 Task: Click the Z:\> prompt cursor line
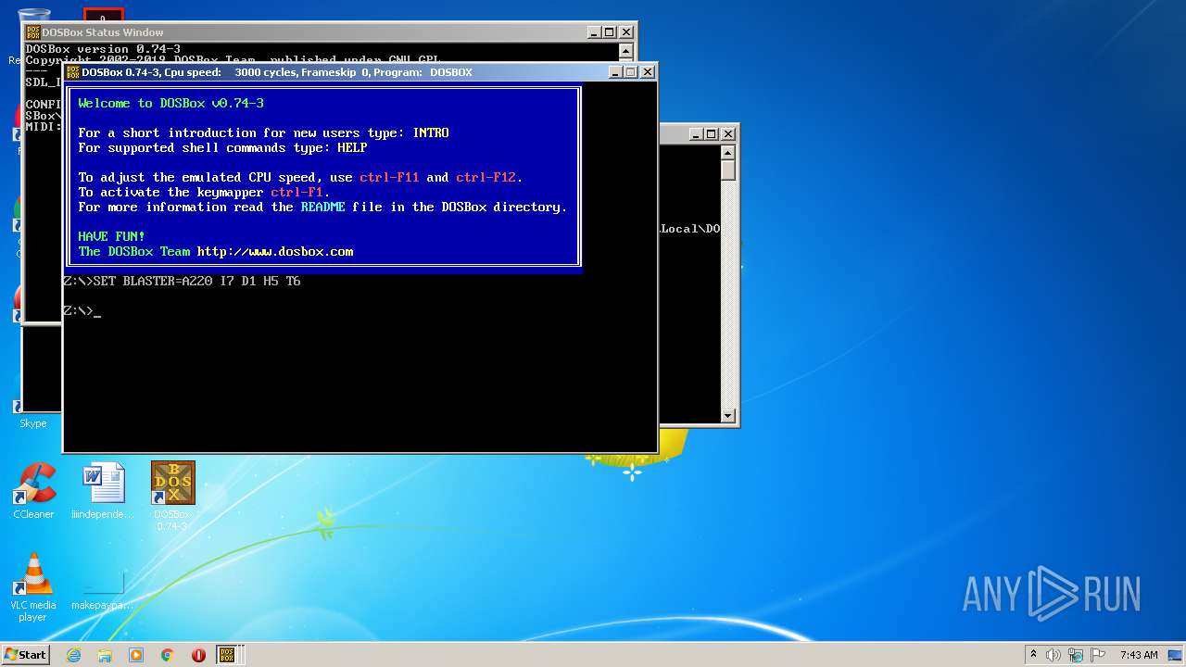click(82, 311)
